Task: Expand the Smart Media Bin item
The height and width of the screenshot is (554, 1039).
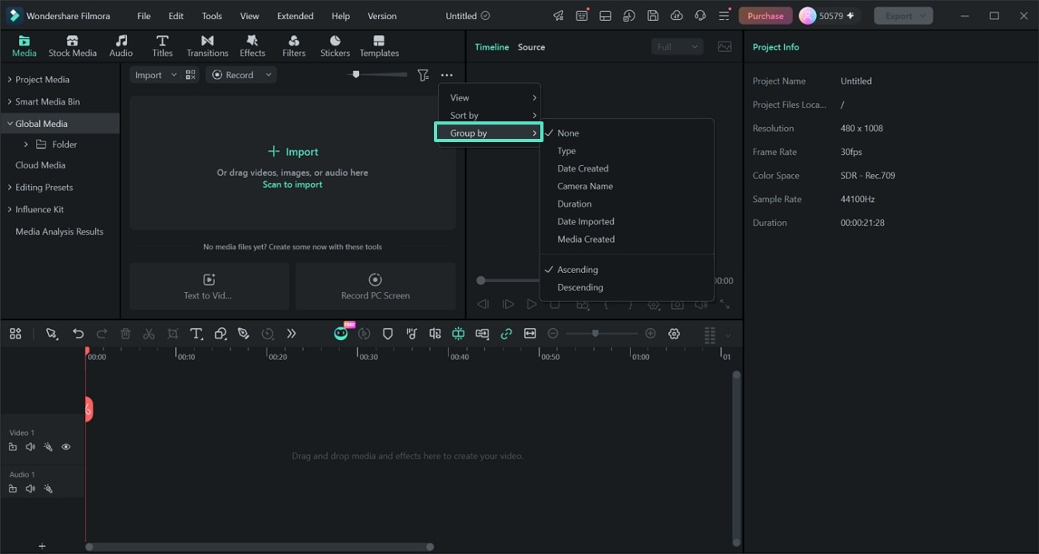Action: coord(10,102)
